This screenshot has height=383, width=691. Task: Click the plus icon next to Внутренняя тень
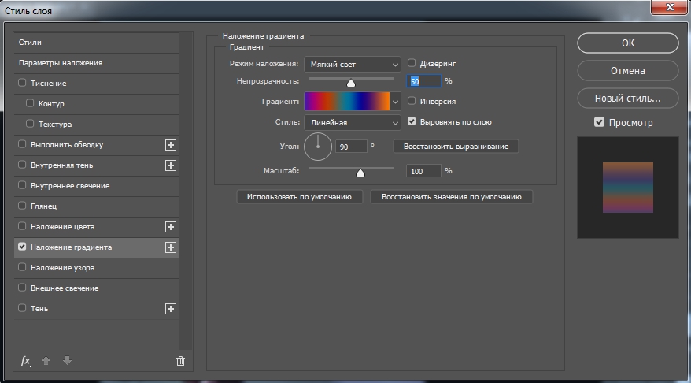(170, 165)
